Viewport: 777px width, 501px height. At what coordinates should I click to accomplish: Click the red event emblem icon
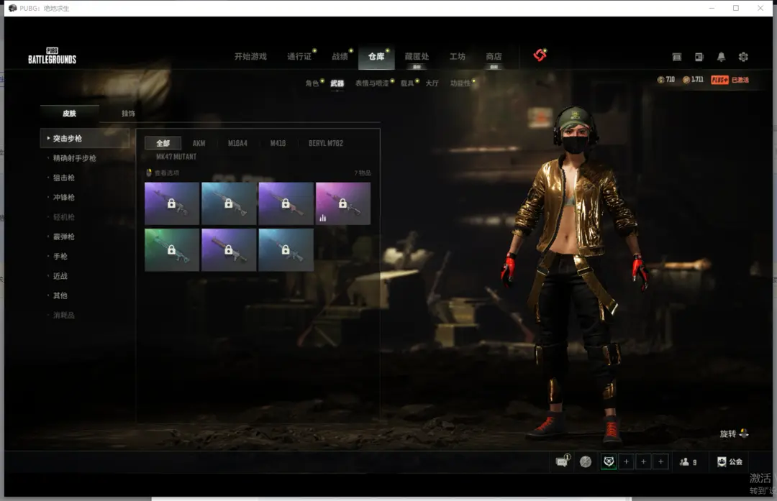(540, 55)
